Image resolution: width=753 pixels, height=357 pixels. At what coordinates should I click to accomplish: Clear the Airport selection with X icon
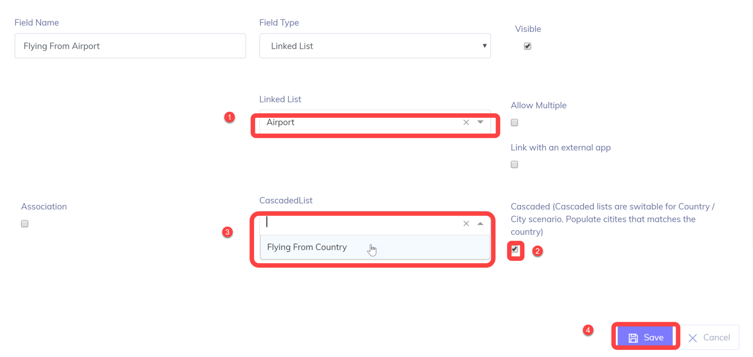click(466, 122)
